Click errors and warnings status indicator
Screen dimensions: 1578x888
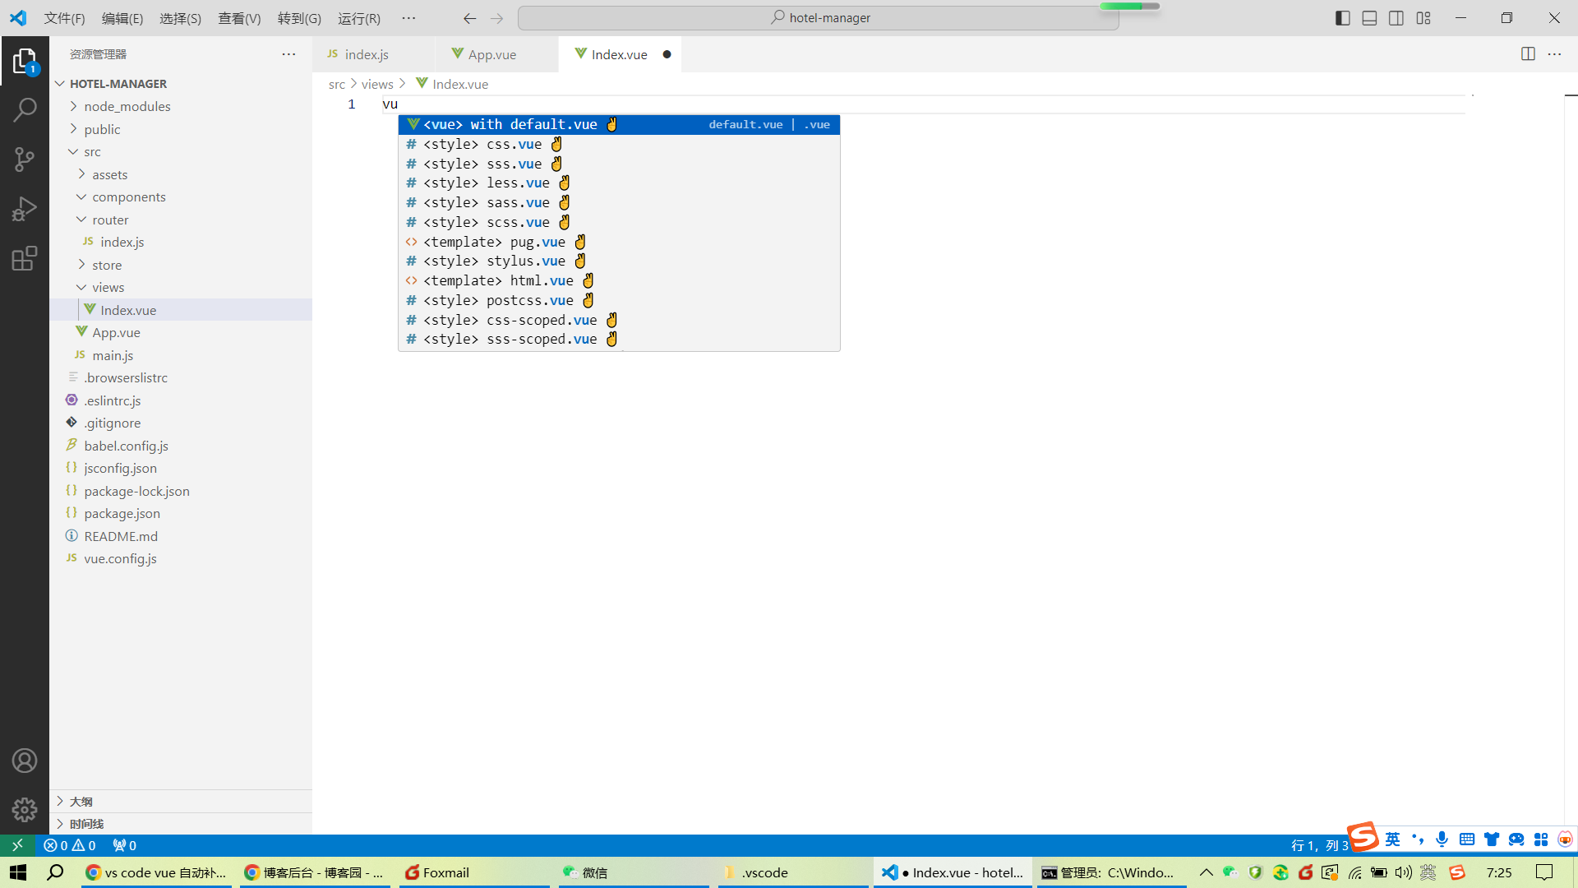70,845
